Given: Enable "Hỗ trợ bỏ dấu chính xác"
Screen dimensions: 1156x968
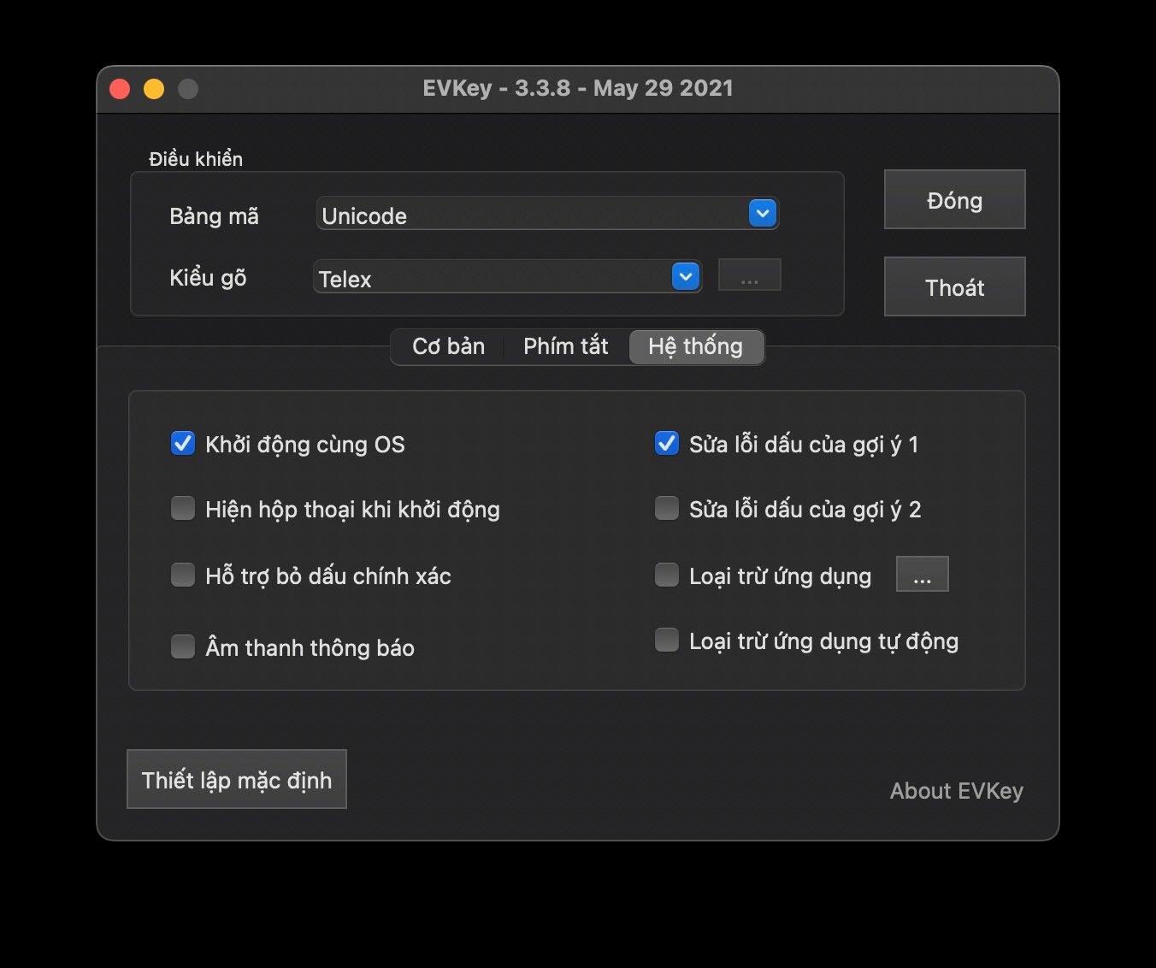Looking at the screenshot, I should (182, 575).
